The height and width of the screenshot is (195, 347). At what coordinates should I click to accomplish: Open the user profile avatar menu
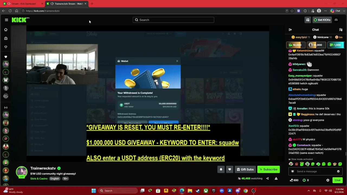[336, 20]
